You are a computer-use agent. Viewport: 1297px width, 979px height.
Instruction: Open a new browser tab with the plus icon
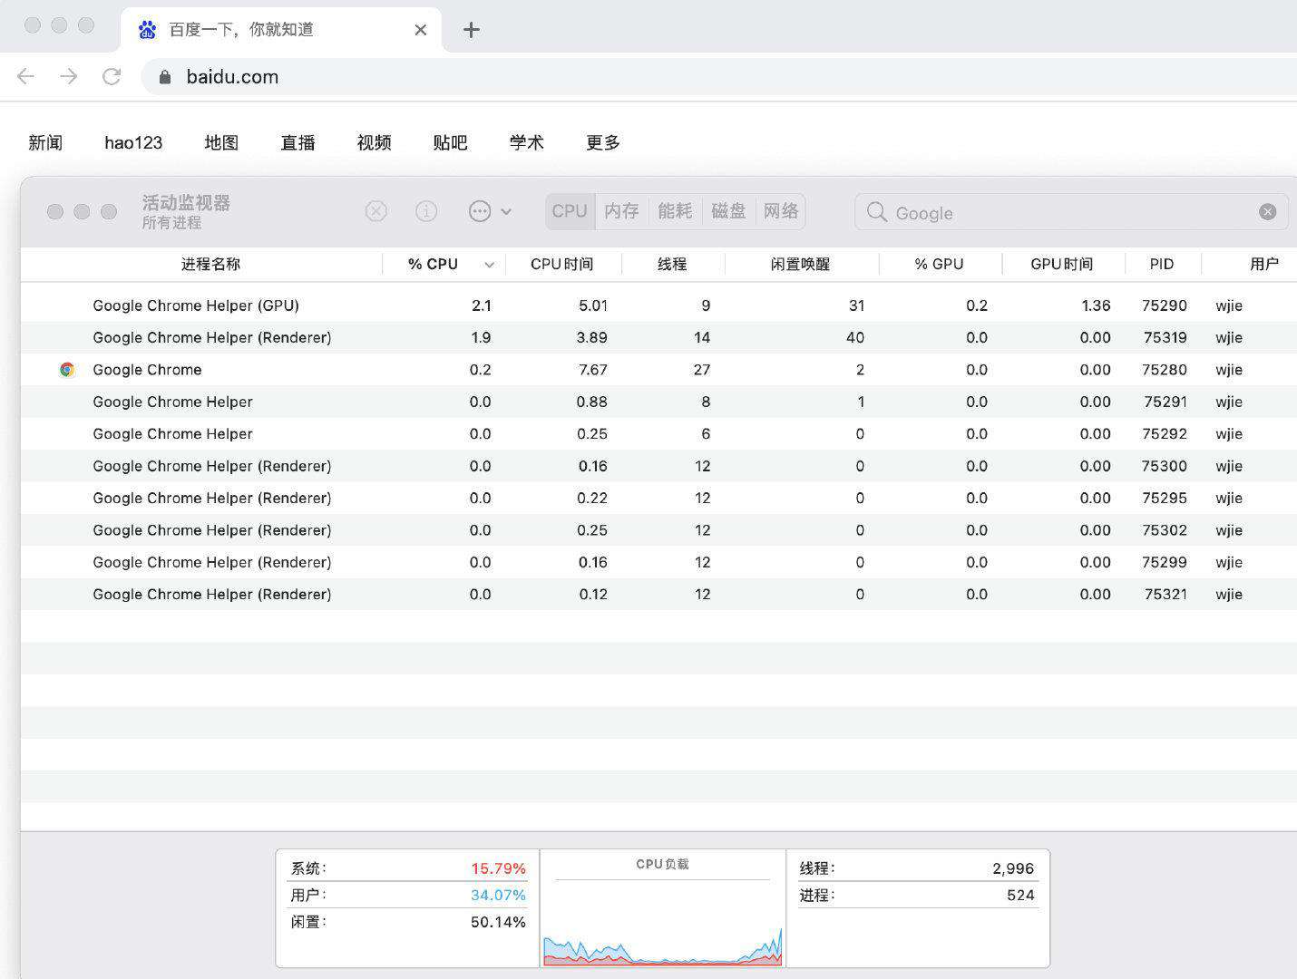click(471, 30)
